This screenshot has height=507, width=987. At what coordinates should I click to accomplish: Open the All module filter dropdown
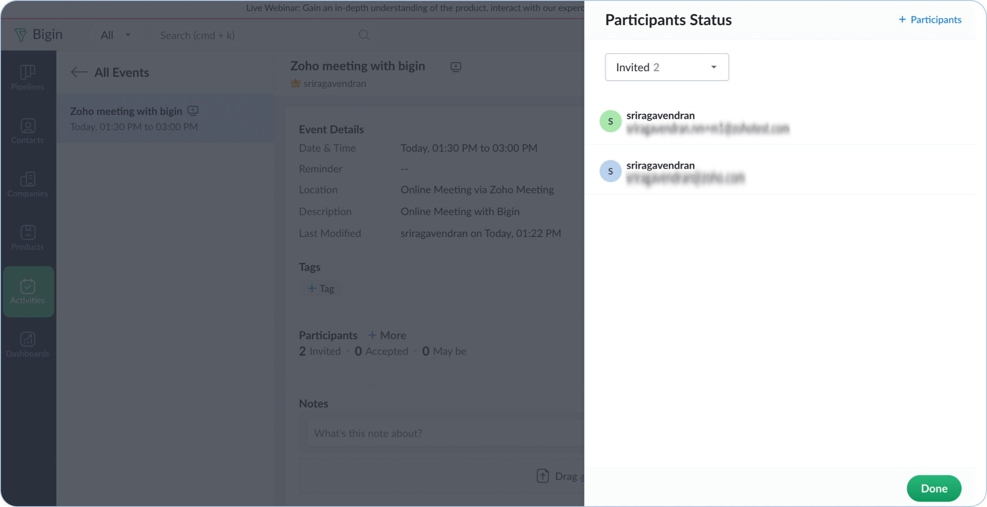point(115,35)
